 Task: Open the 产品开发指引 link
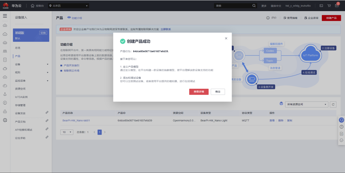tap(71, 65)
